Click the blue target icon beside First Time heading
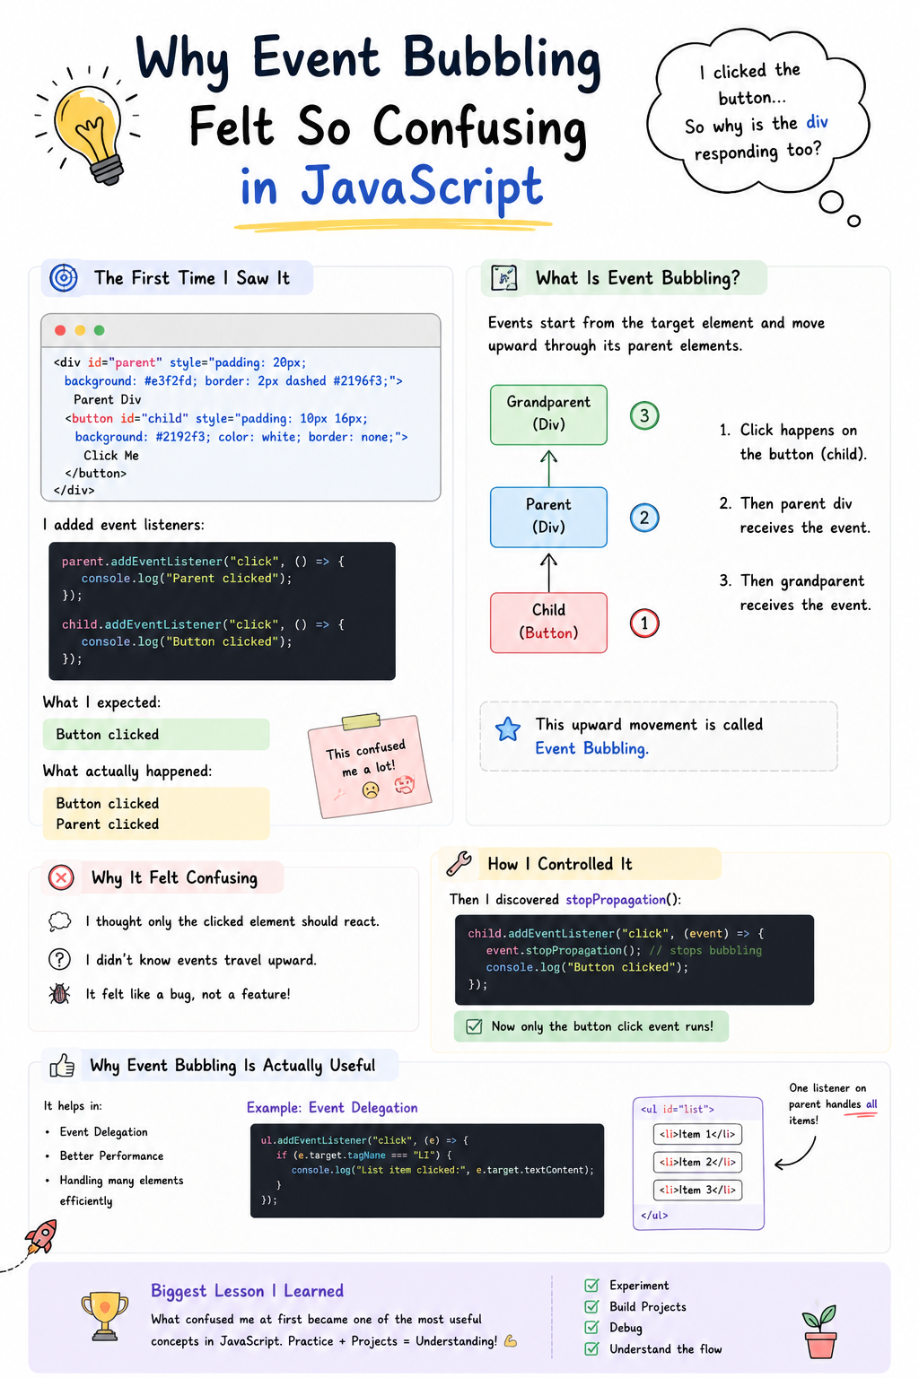This screenshot has height=1378, width=919. point(63,278)
